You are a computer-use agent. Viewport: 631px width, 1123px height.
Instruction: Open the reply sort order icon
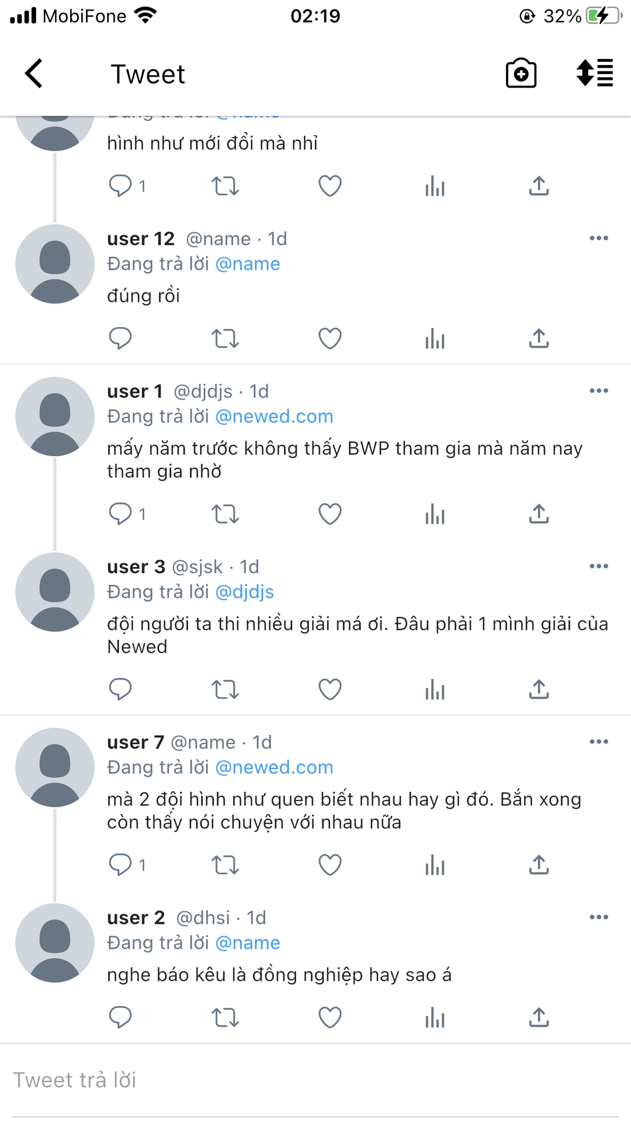[x=594, y=74]
